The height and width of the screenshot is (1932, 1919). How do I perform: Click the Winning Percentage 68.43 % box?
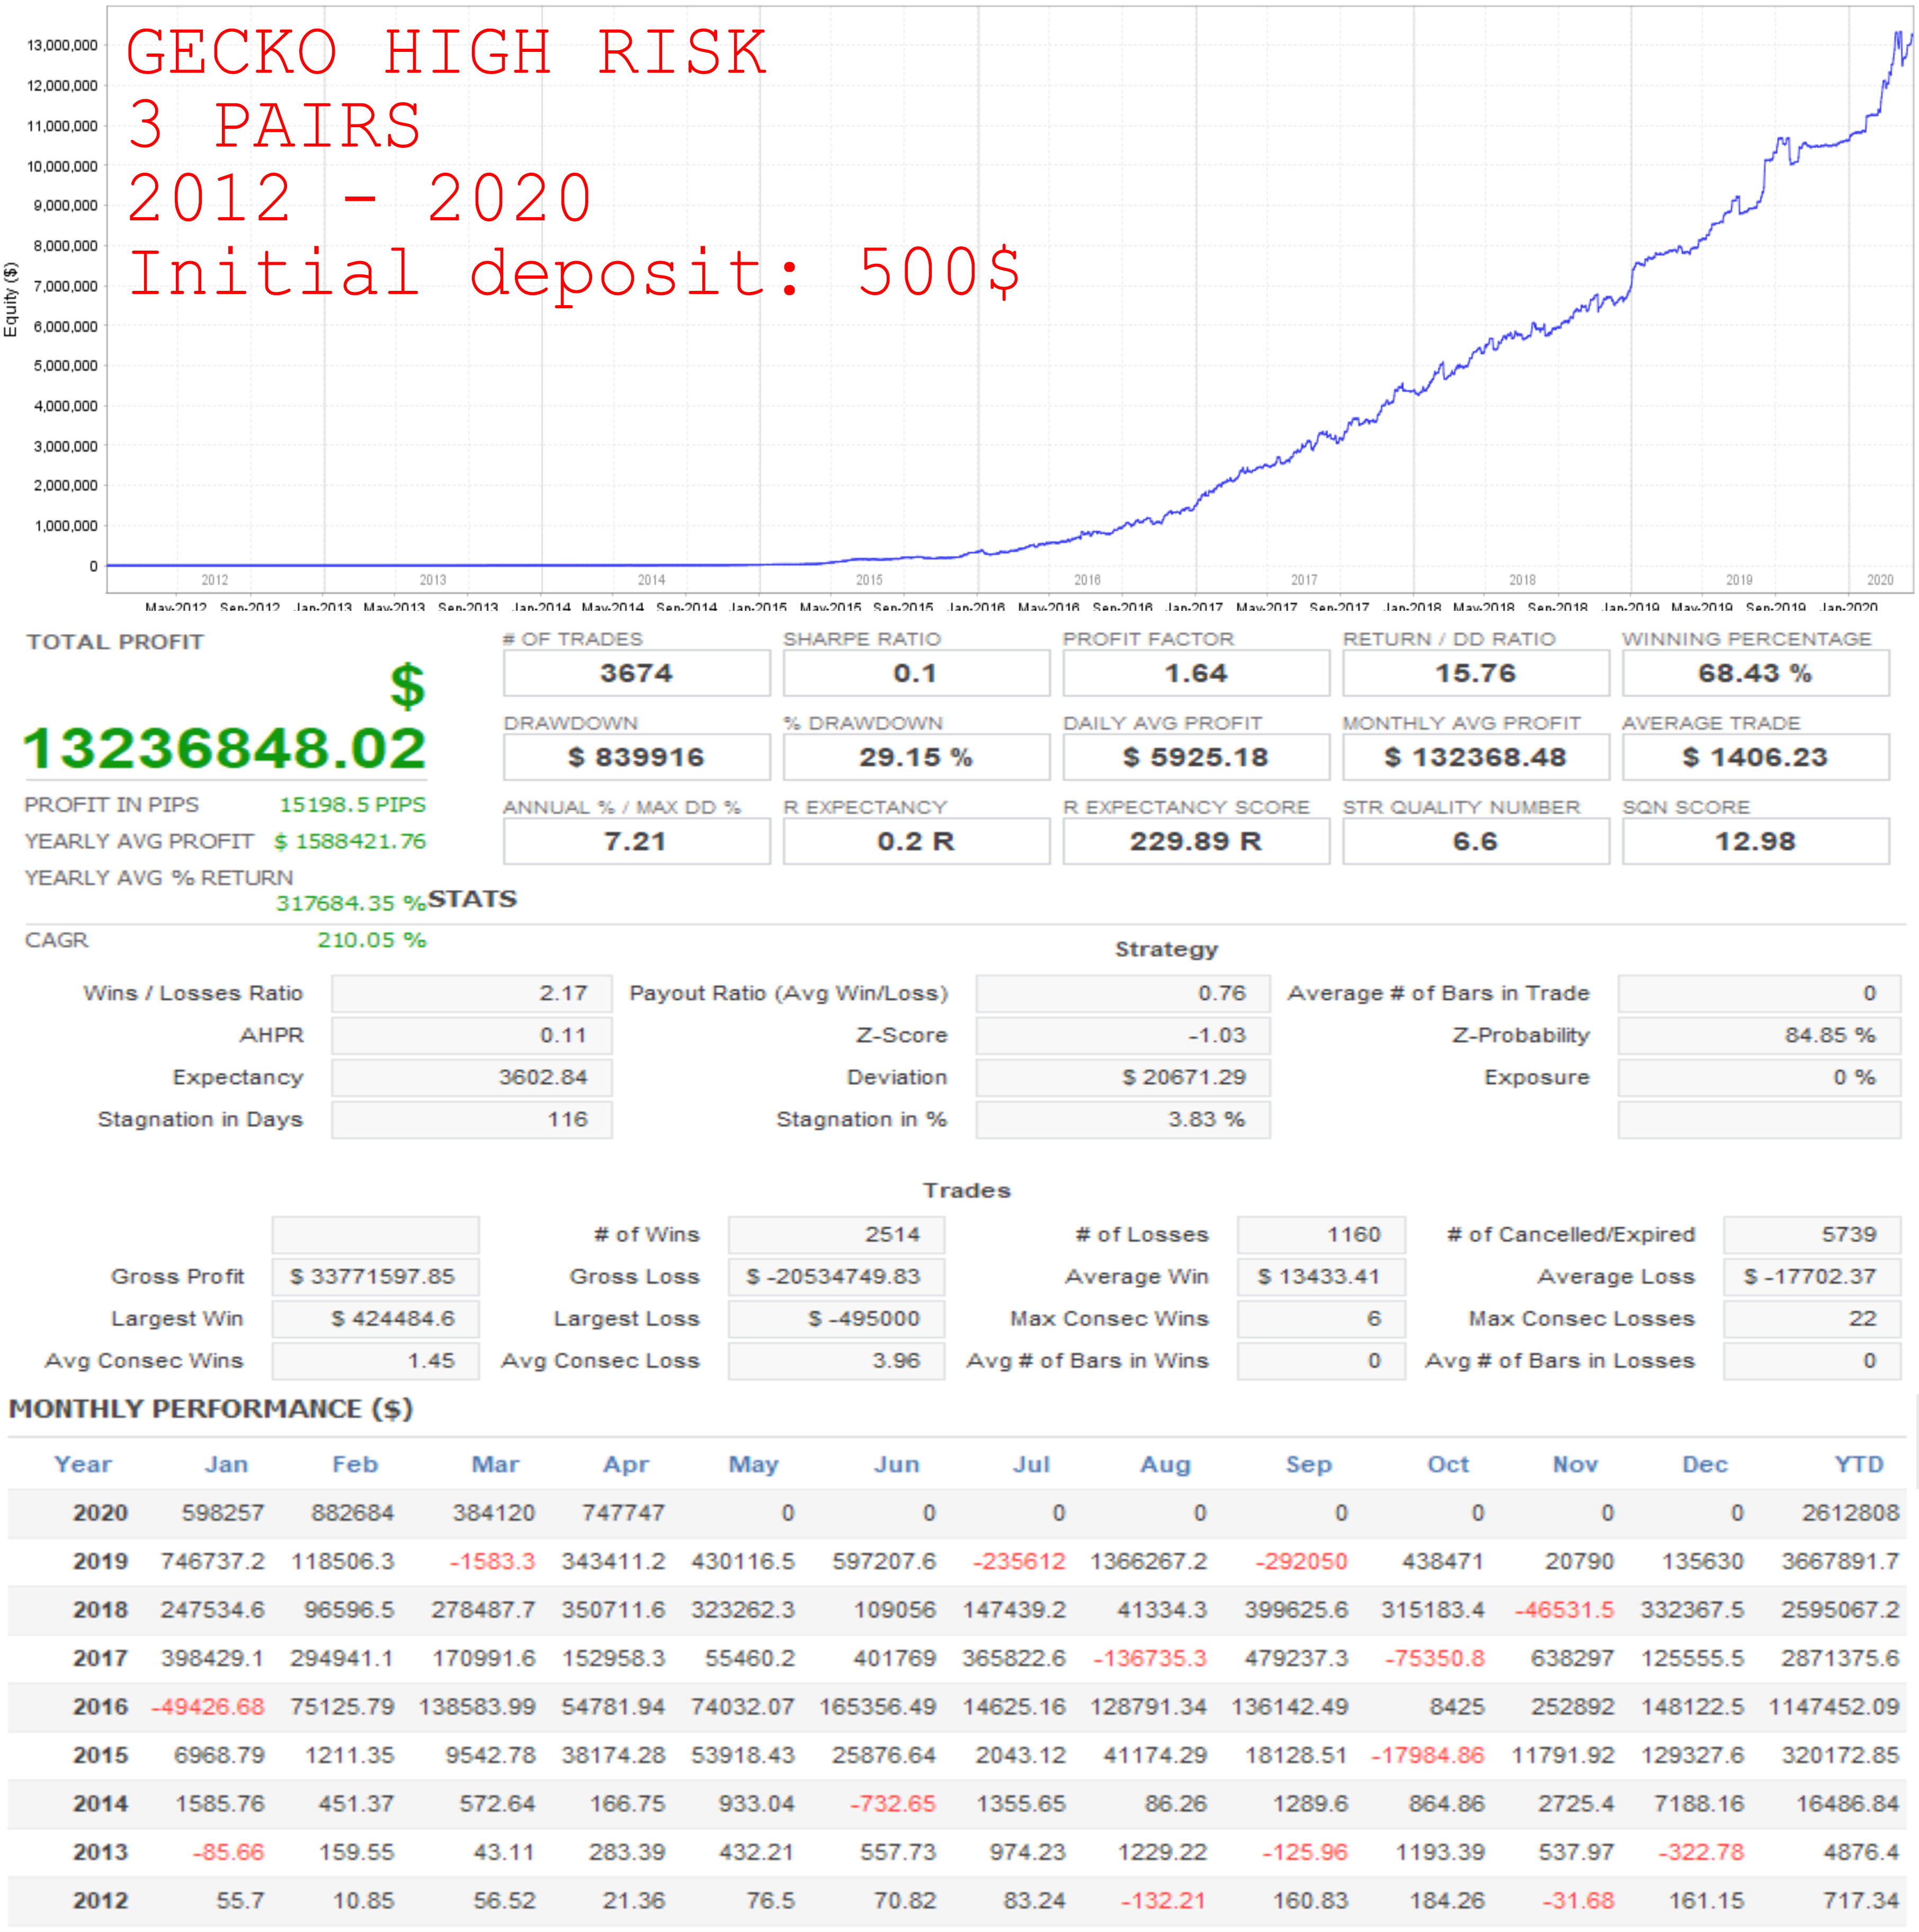point(1755,673)
